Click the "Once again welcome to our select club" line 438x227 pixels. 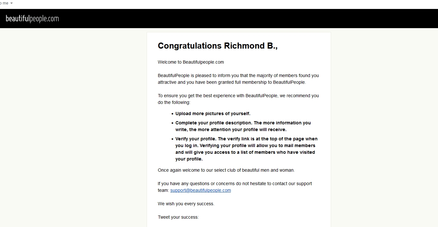point(226,170)
